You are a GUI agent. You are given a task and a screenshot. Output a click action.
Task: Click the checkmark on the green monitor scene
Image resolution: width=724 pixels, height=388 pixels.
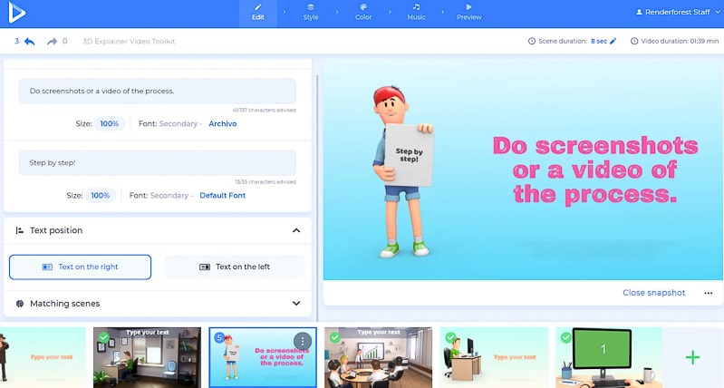coord(566,337)
